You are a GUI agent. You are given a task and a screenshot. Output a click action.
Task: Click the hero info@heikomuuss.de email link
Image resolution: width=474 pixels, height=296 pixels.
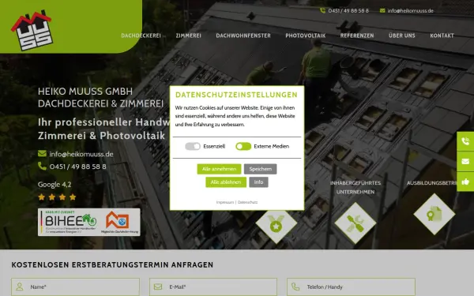tap(81, 154)
